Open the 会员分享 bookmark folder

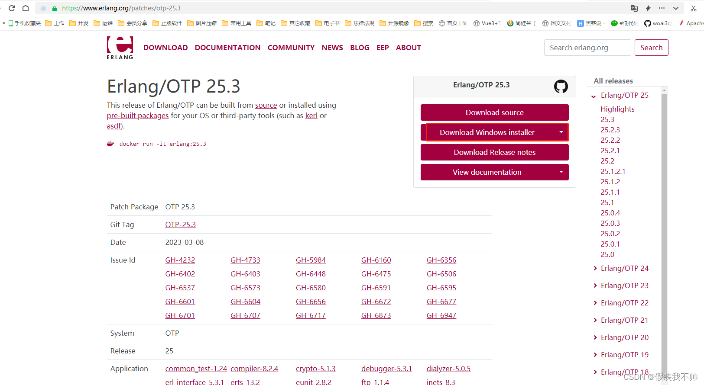(x=133, y=23)
